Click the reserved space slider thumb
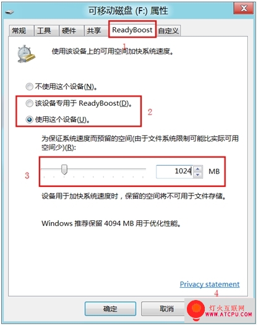This screenshot has width=258, height=326. [64, 169]
